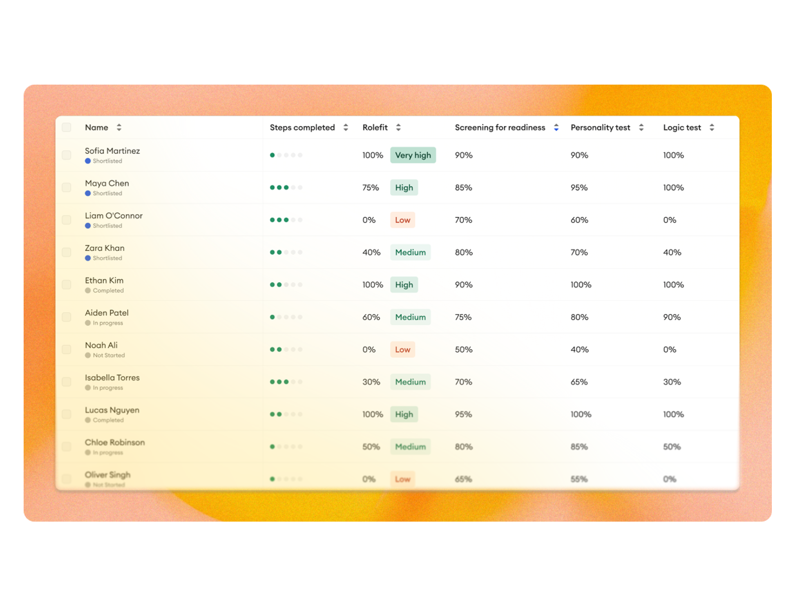The height and width of the screenshot is (606, 795).
Task: Sort by Personality test using its arrows
Action: [x=641, y=128]
